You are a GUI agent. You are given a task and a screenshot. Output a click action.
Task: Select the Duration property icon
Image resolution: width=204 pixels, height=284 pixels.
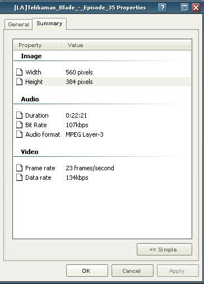[19, 115]
